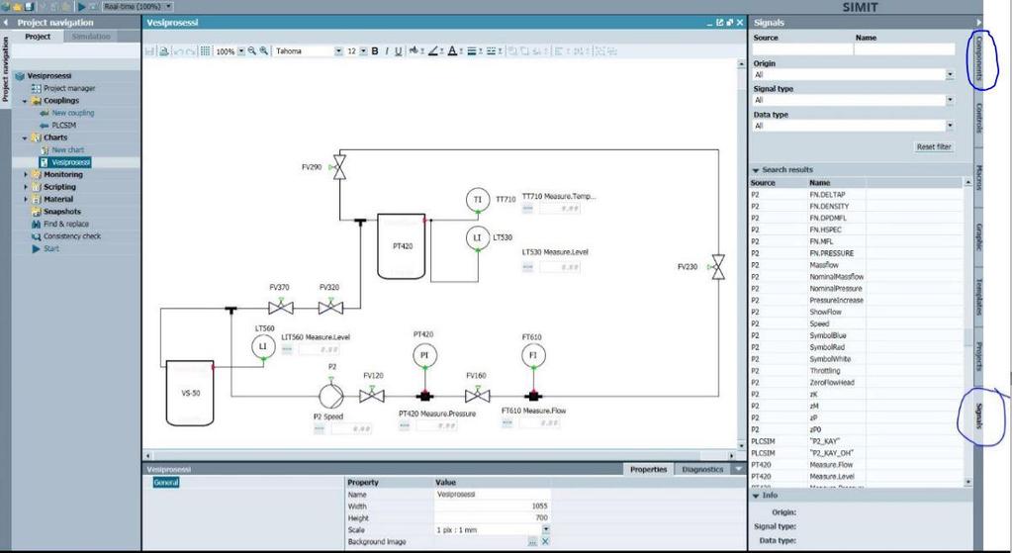Open Project manager in the tree

(x=69, y=88)
